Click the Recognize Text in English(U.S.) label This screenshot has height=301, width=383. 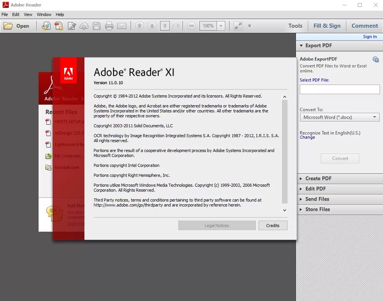330,133
